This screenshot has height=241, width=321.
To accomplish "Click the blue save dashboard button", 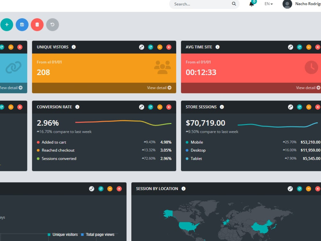I will click(x=22, y=25).
